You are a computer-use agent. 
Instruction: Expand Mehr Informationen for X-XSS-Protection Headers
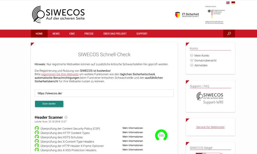coord(133,150)
